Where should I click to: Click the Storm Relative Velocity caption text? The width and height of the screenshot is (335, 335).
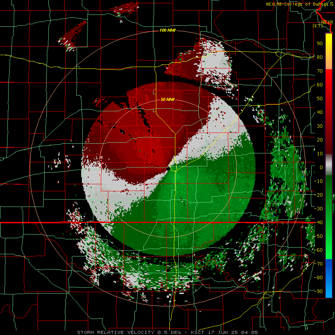(167, 332)
